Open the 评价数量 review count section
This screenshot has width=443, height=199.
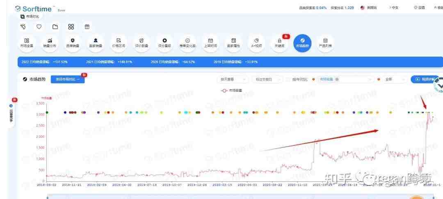tap(142, 43)
